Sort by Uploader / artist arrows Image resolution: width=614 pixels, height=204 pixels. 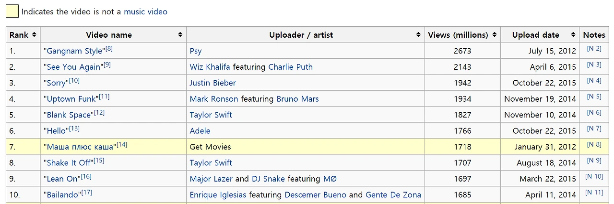418,35
